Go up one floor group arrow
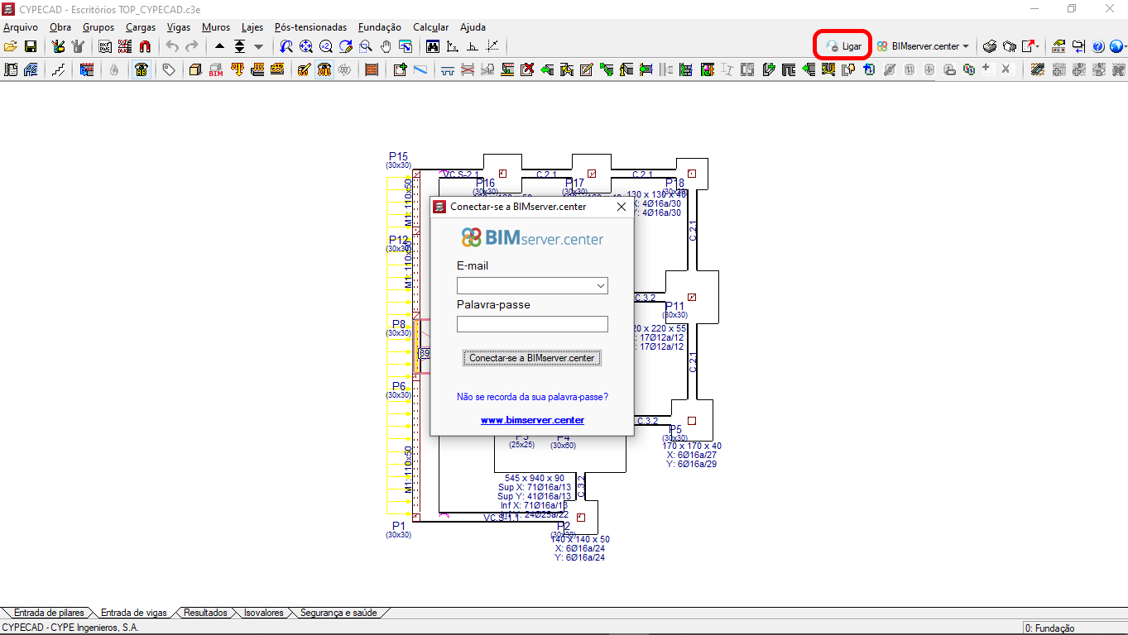1128x635 pixels. pos(219,46)
